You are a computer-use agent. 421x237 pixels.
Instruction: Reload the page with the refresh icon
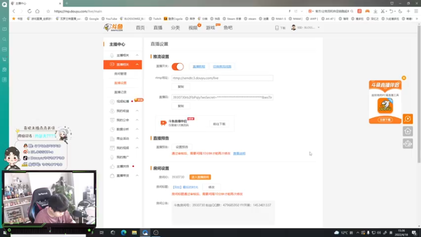(x=29, y=11)
